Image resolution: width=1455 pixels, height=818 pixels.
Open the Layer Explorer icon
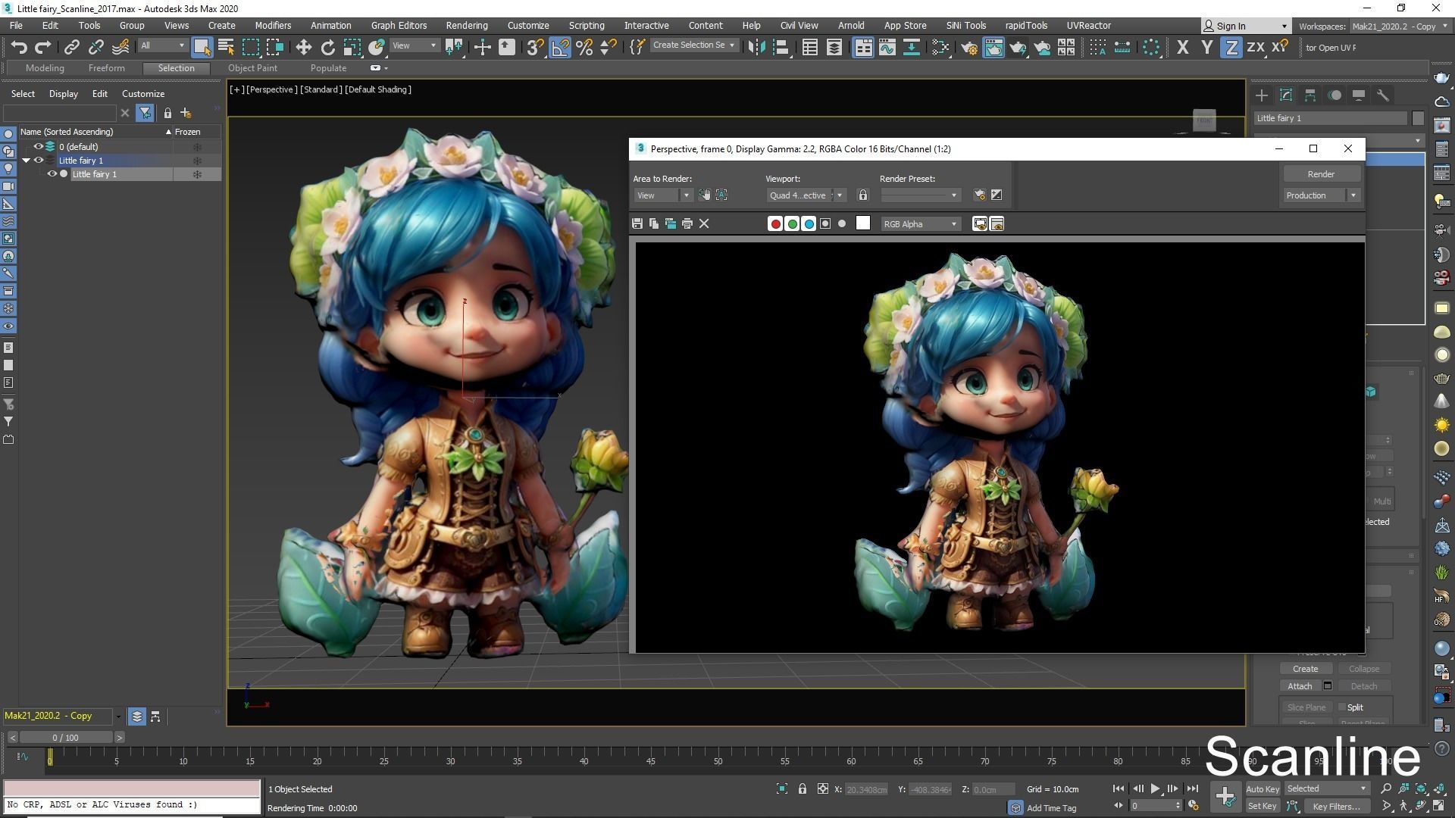pos(834,47)
